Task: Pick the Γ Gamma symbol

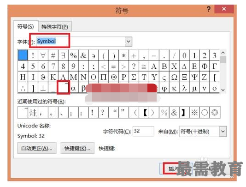Action: tap(215, 66)
